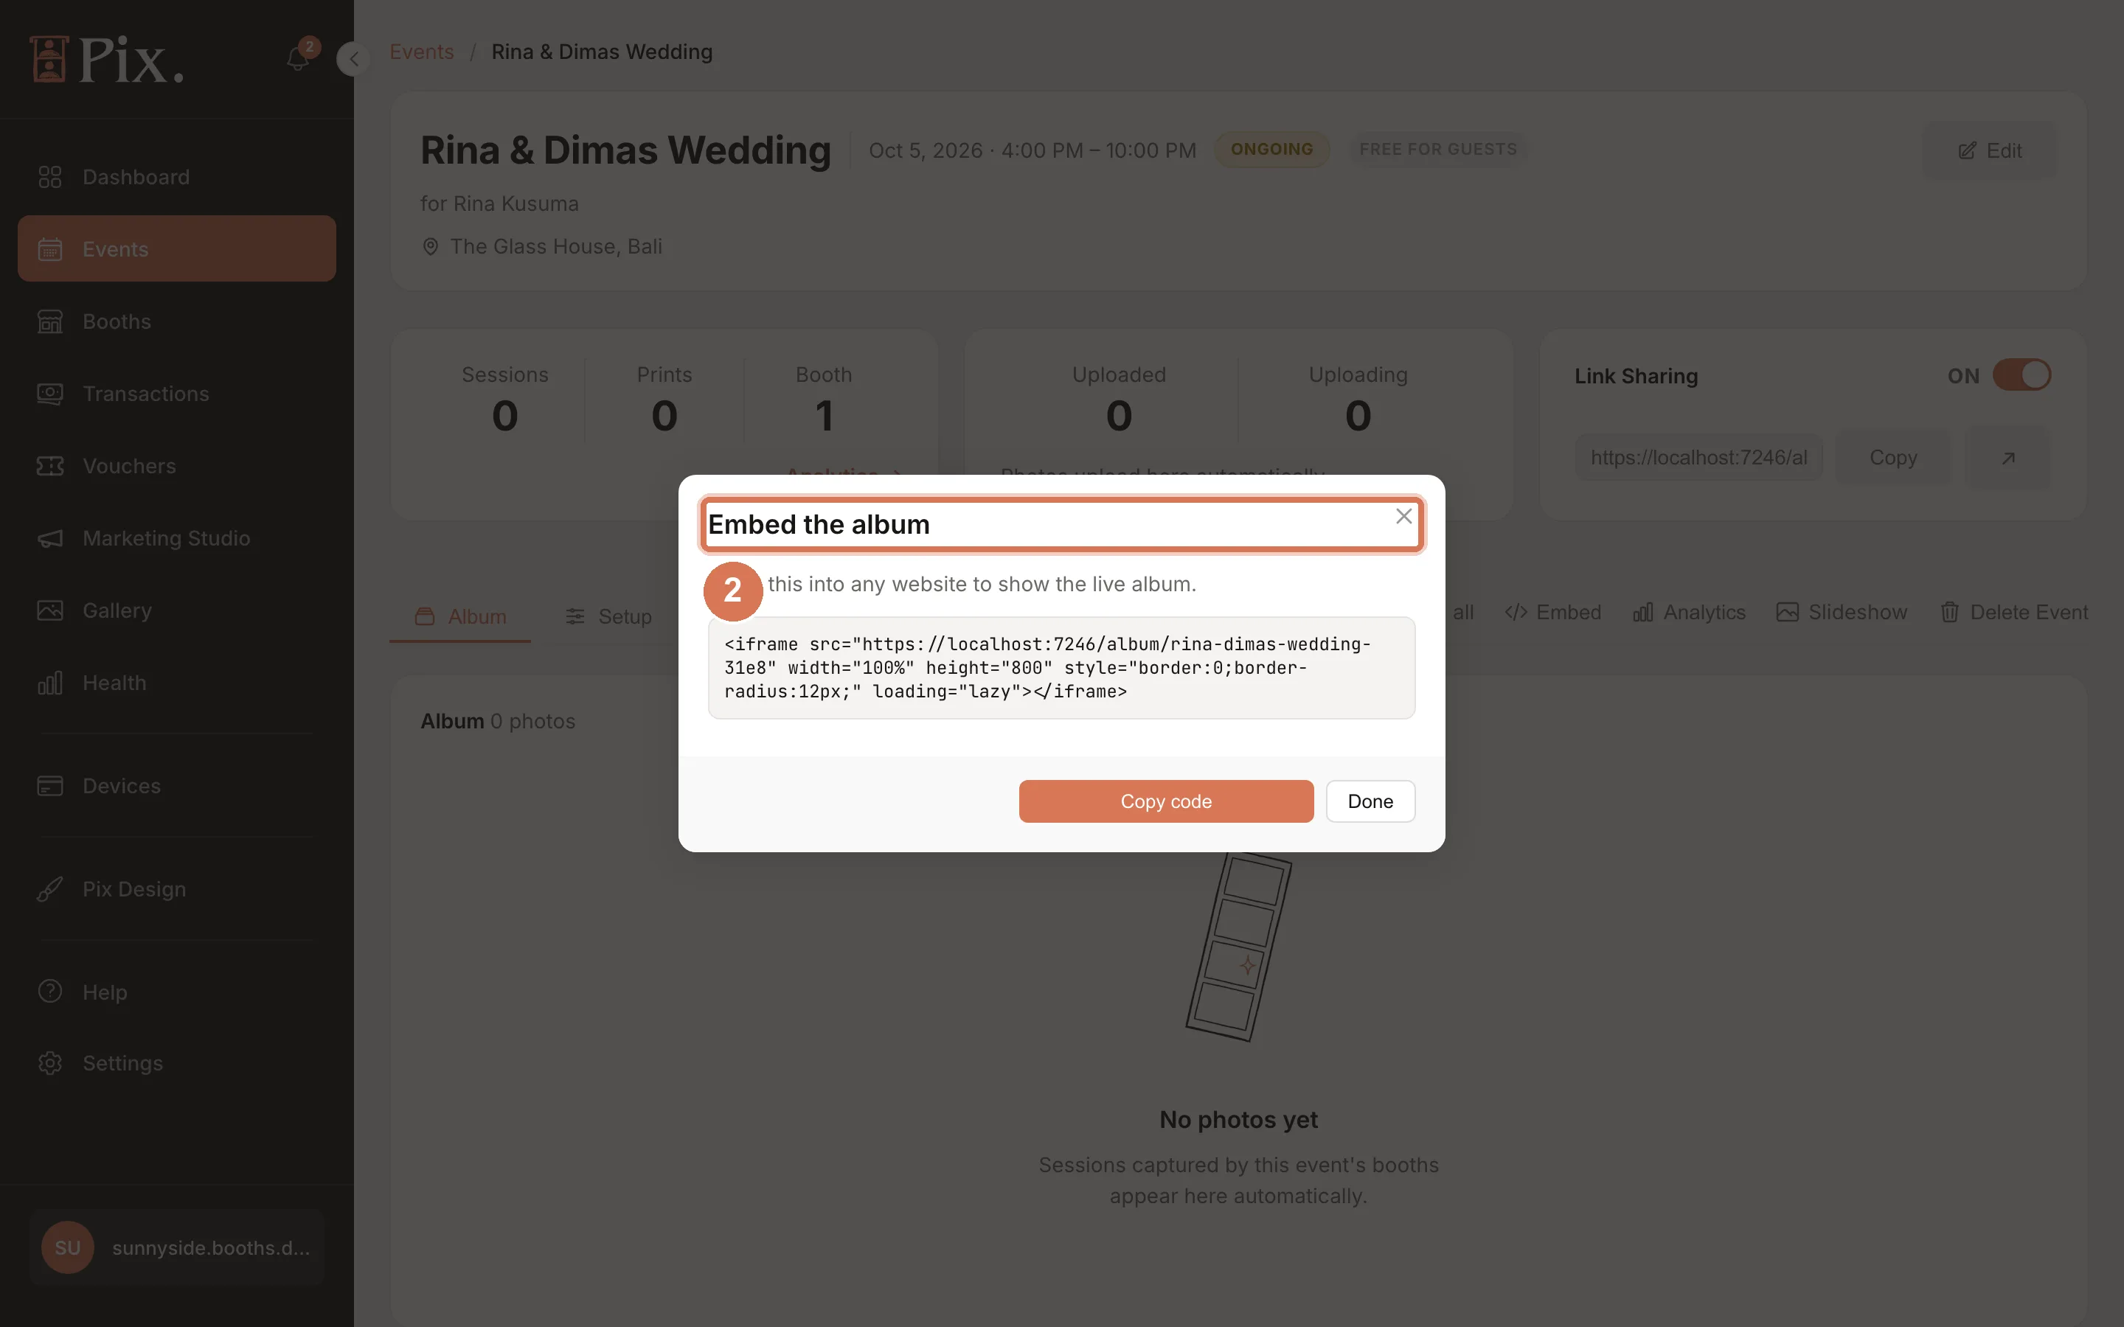Close the Embed the album dialog
This screenshot has height=1327, width=2124.
(1403, 516)
